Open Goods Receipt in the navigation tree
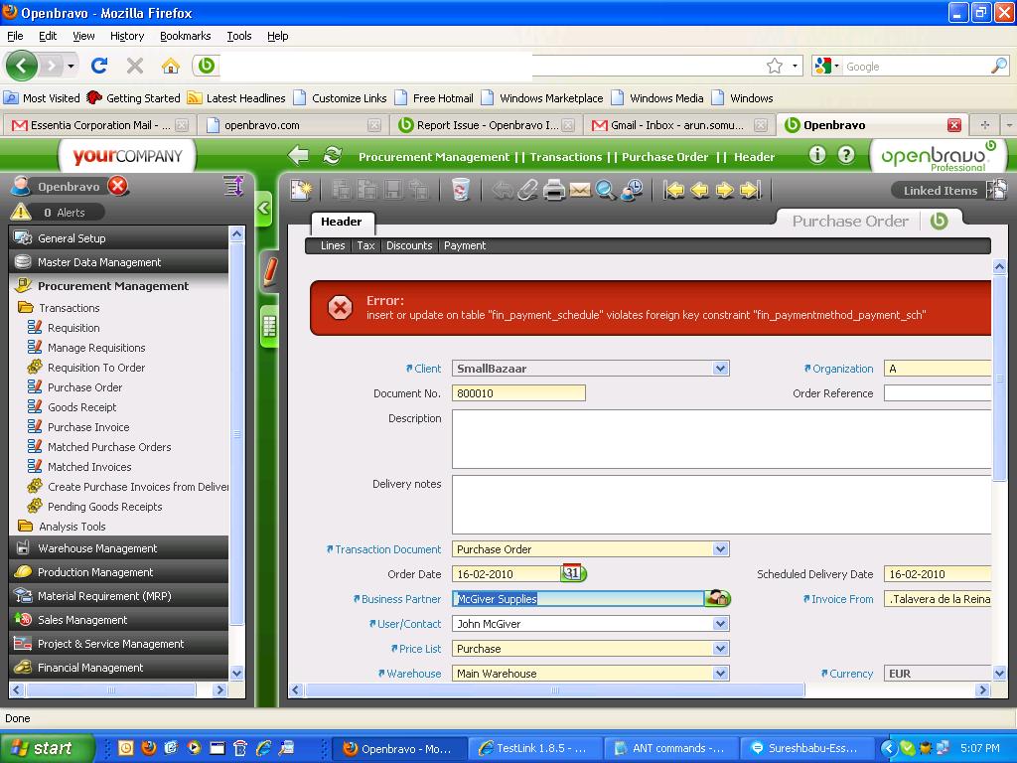Screen dimensions: 1017x763 point(81,407)
